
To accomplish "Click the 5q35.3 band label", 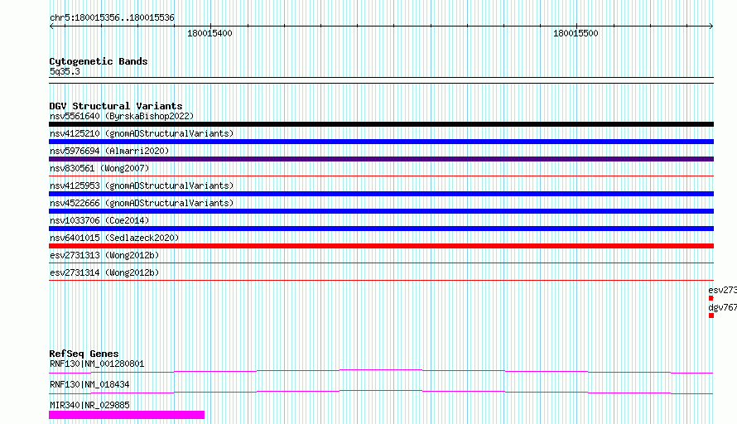I will tap(65, 71).
